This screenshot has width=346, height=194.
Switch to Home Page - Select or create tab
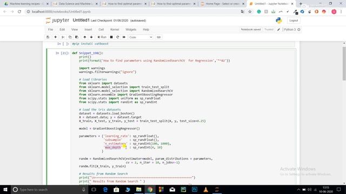pos(222,4)
